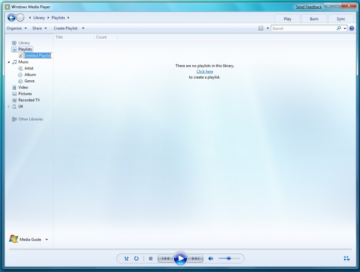Viewport: 360px width, 272px height.
Task: Select Artist label under Music
Action: [29, 68]
